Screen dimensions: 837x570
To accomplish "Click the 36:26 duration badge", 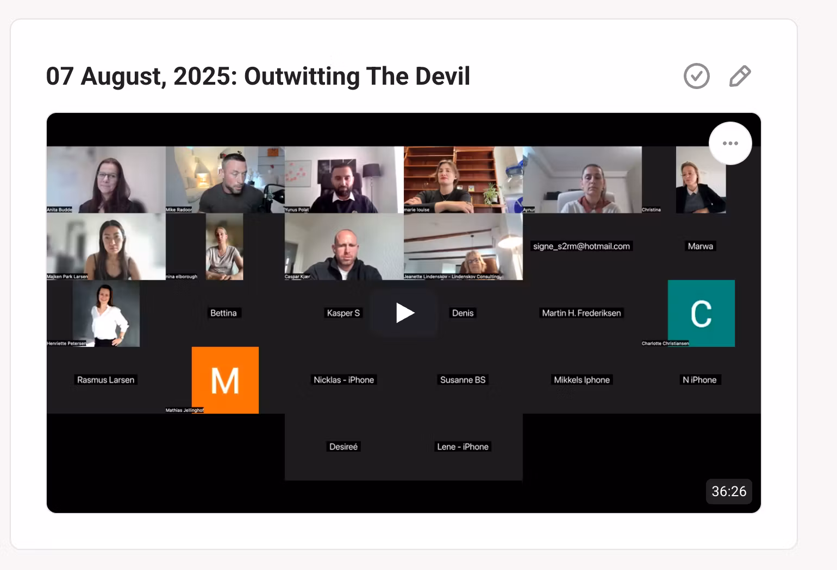I will tap(728, 491).
